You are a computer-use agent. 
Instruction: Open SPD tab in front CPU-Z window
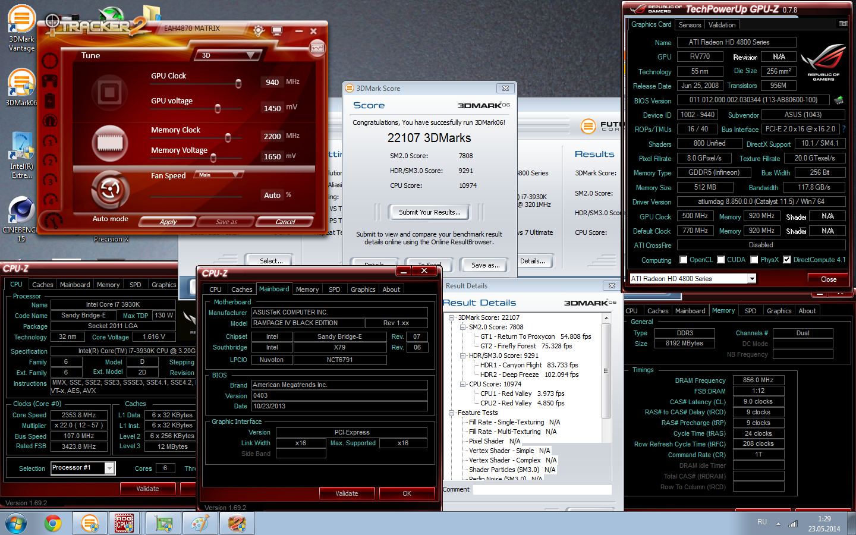(x=335, y=289)
